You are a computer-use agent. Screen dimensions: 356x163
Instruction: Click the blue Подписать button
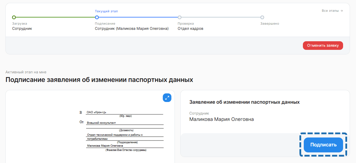pyautogui.click(x=323, y=145)
